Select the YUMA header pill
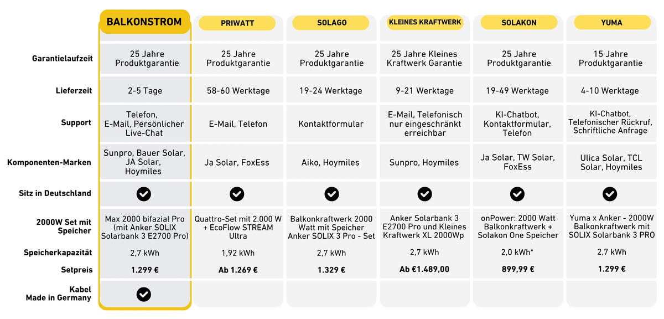 [611, 23]
